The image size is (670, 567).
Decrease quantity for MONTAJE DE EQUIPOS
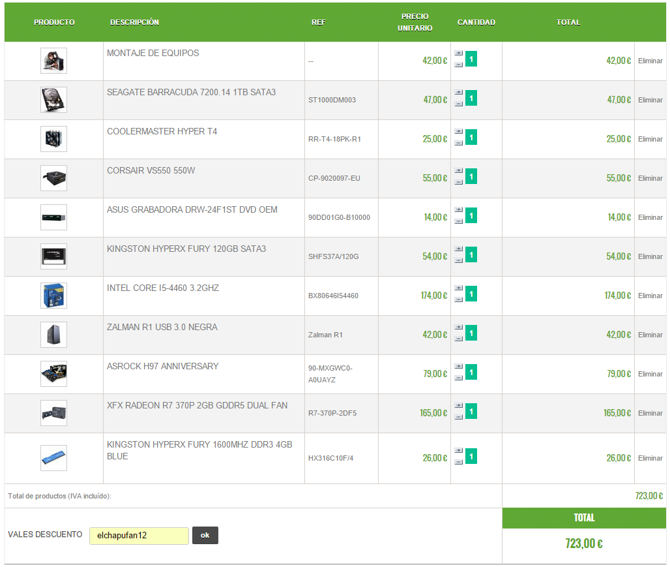point(458,65)
